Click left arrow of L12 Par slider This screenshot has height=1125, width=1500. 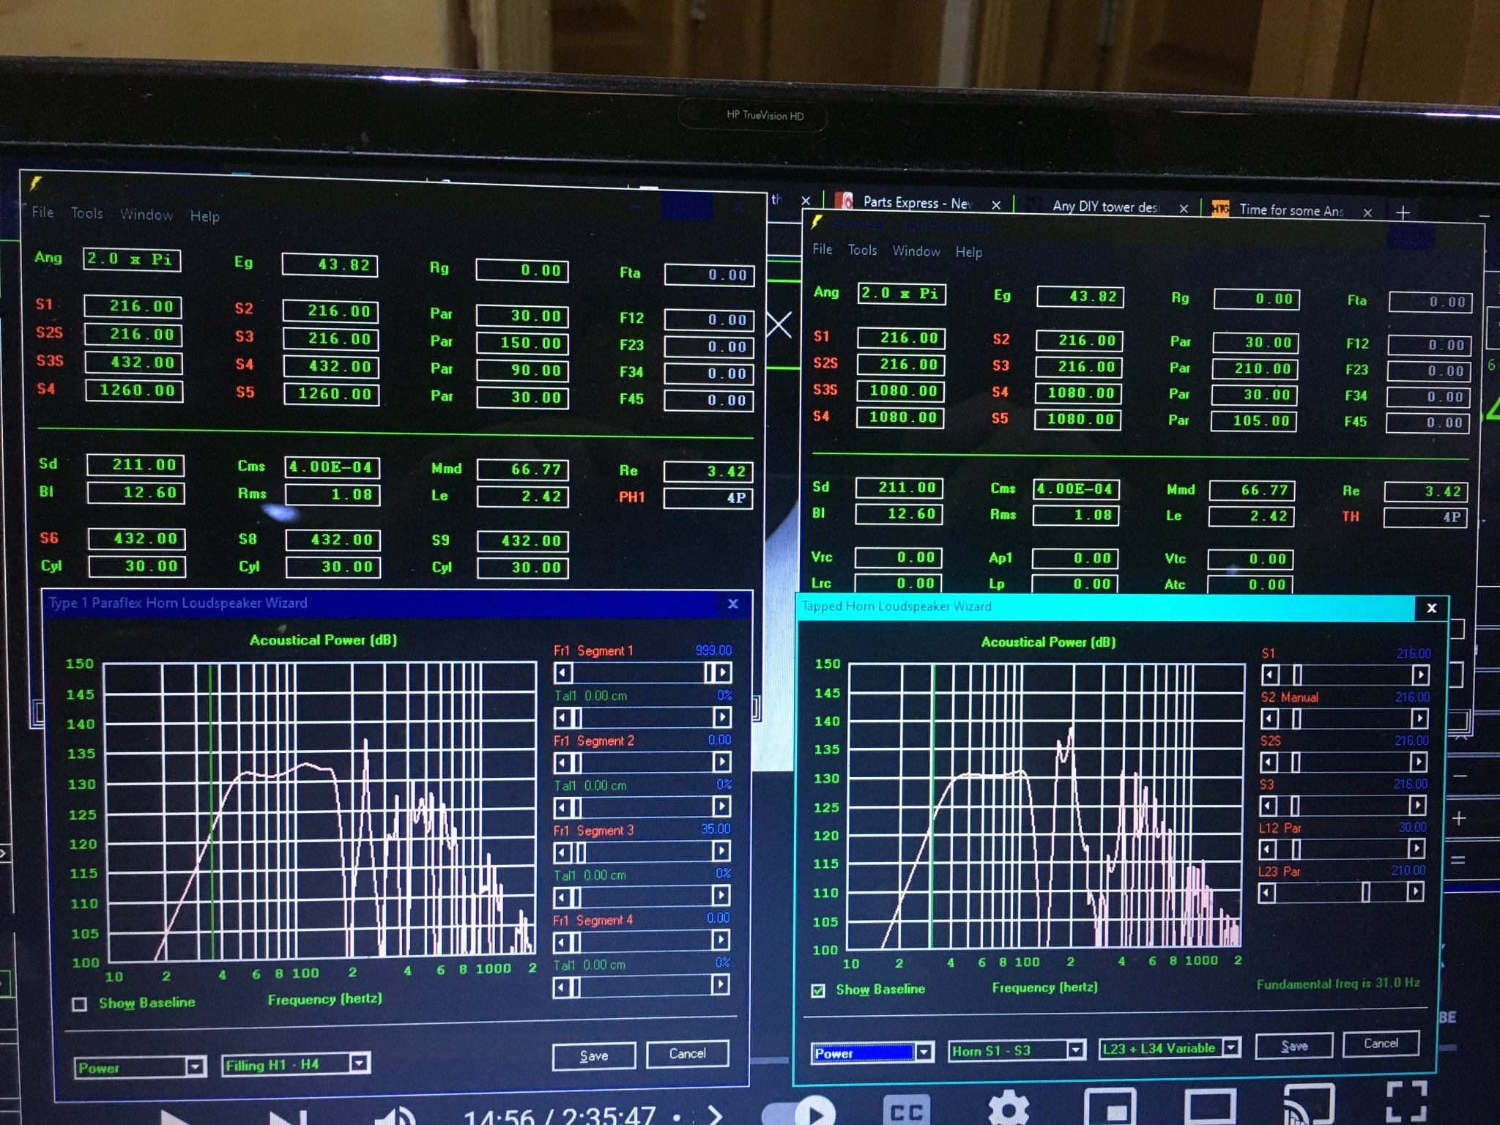[x=1268, y=850]
